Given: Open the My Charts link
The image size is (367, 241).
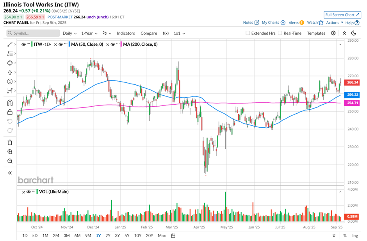Looking at the screenshot, I should (x=273, y=23).
